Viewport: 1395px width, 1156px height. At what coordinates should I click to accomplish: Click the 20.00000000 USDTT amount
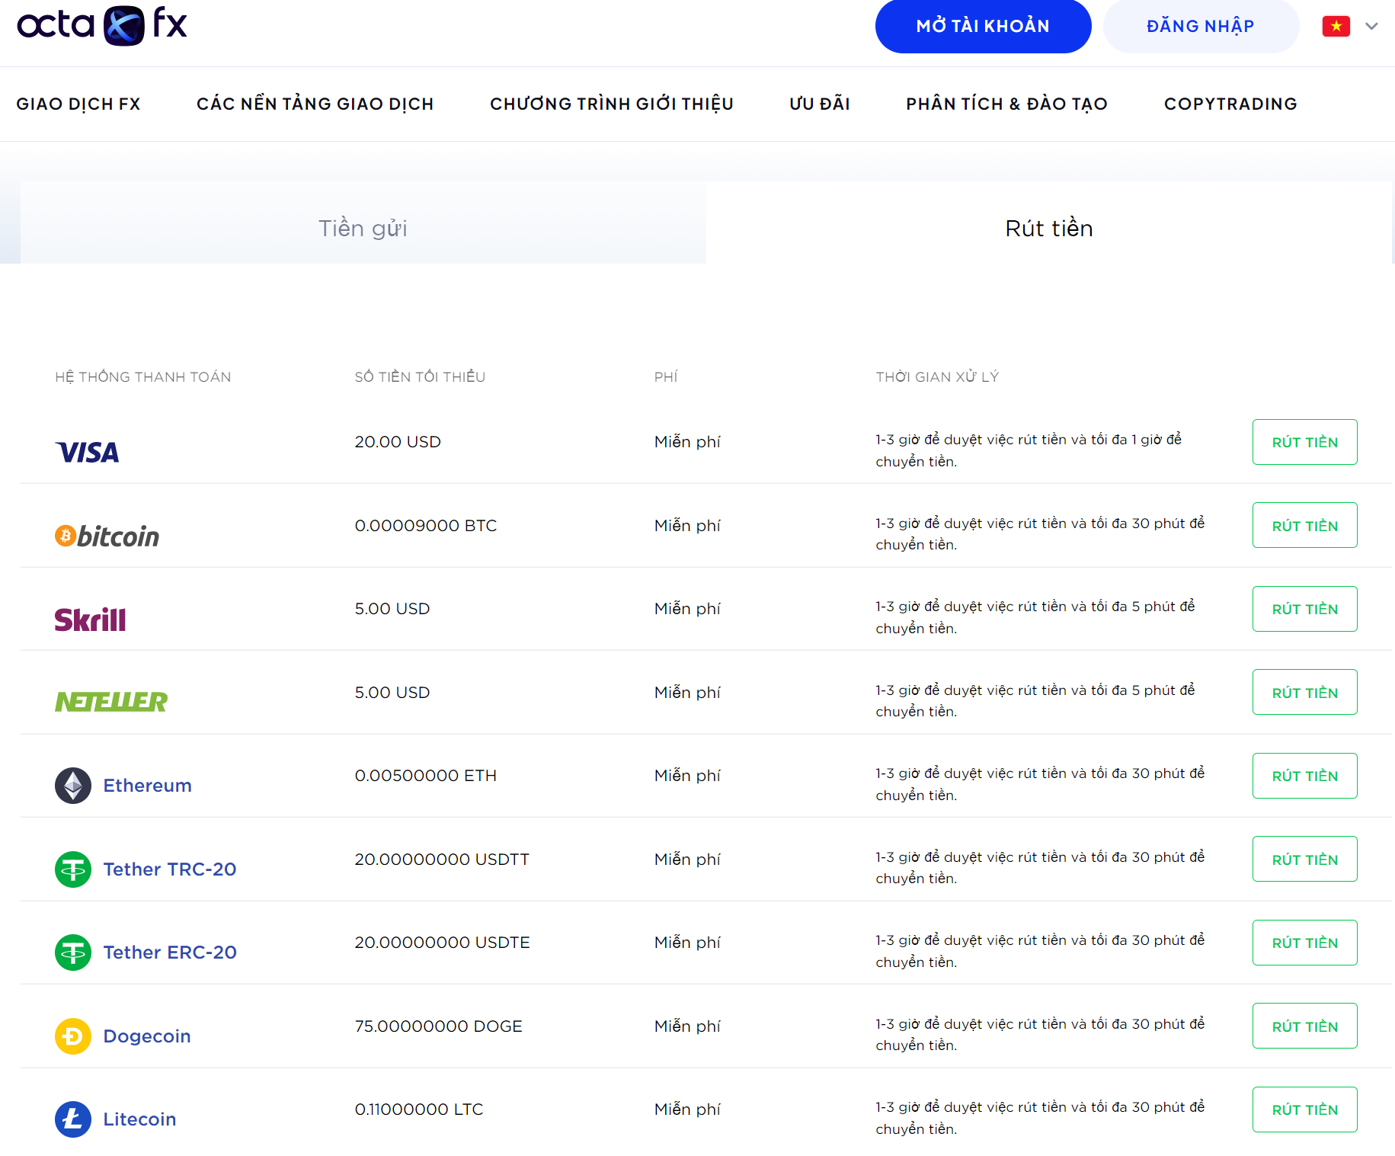coord(442,860)
